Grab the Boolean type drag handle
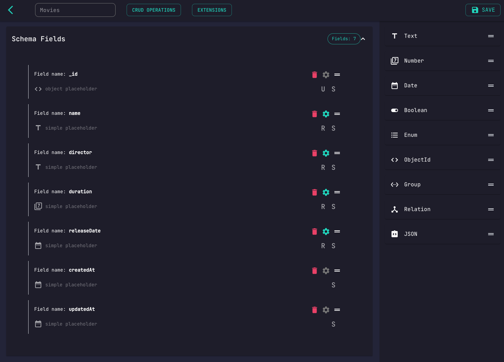 (x=491, y=110)
